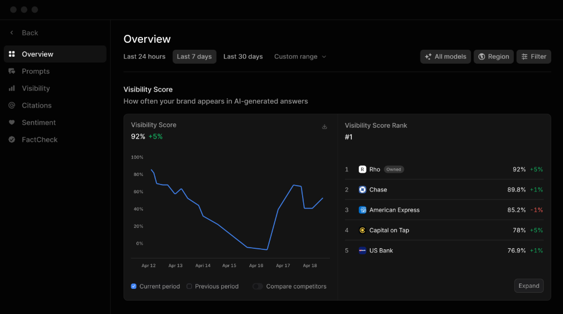Go Back using the sidebar link

coord(30,33)
